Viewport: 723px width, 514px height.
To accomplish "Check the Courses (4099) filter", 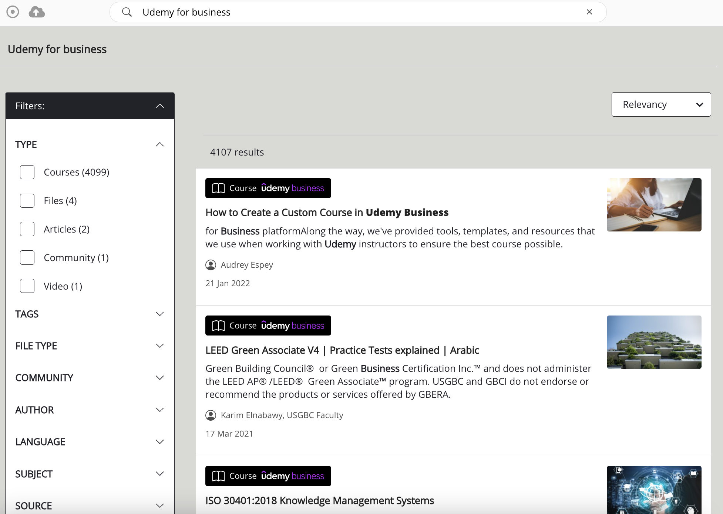I will [27, 172].
